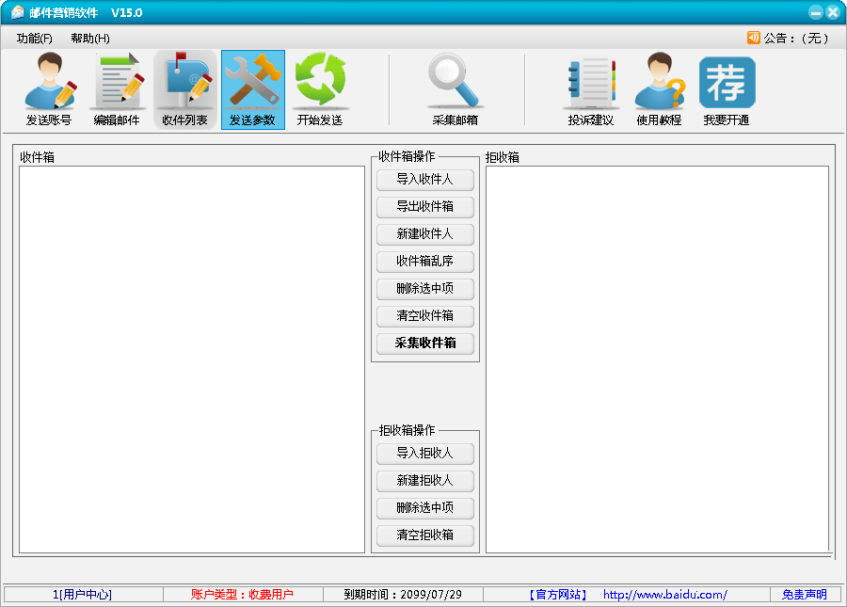The image size is (847, 607).
Task: Select the 收件列表 mailbox icon
Action: 184,89
